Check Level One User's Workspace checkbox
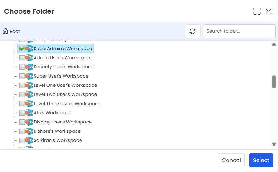 (22, 85)
